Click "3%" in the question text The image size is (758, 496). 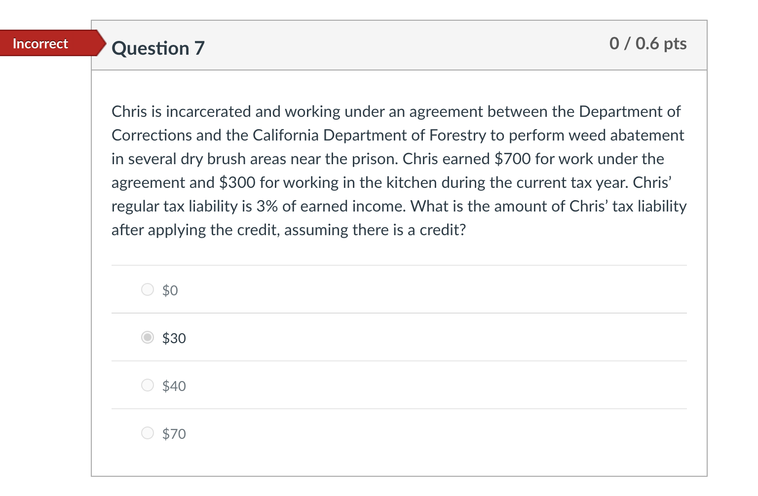tap(267, 207)
